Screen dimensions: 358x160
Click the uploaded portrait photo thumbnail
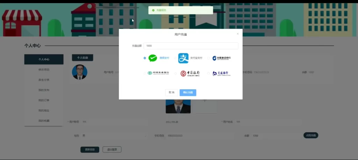[x=178, y=106]
